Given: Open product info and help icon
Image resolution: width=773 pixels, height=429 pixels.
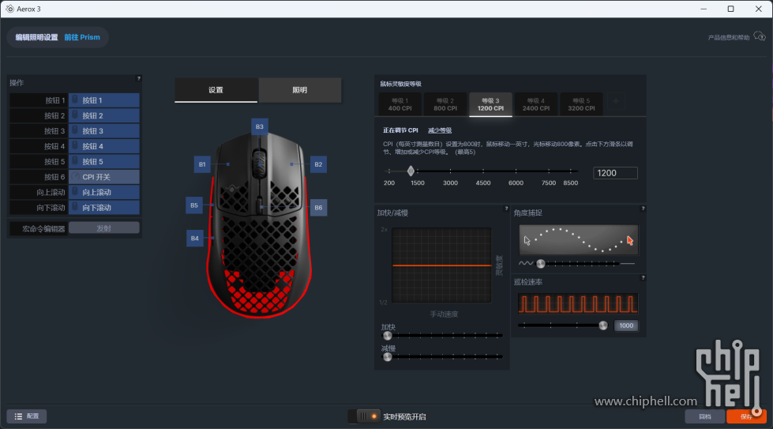Looking at the screenshot, I should (x=760, y=36).
